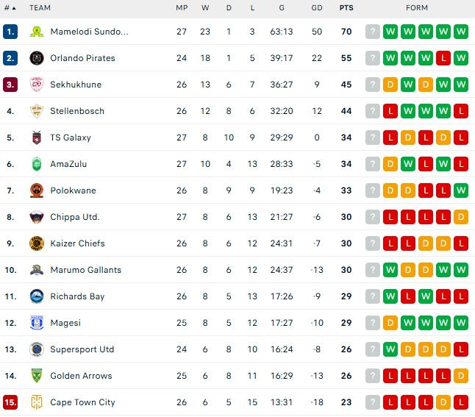
Task: Click the Cape Town City crest
Action: [x=37, y=402]
